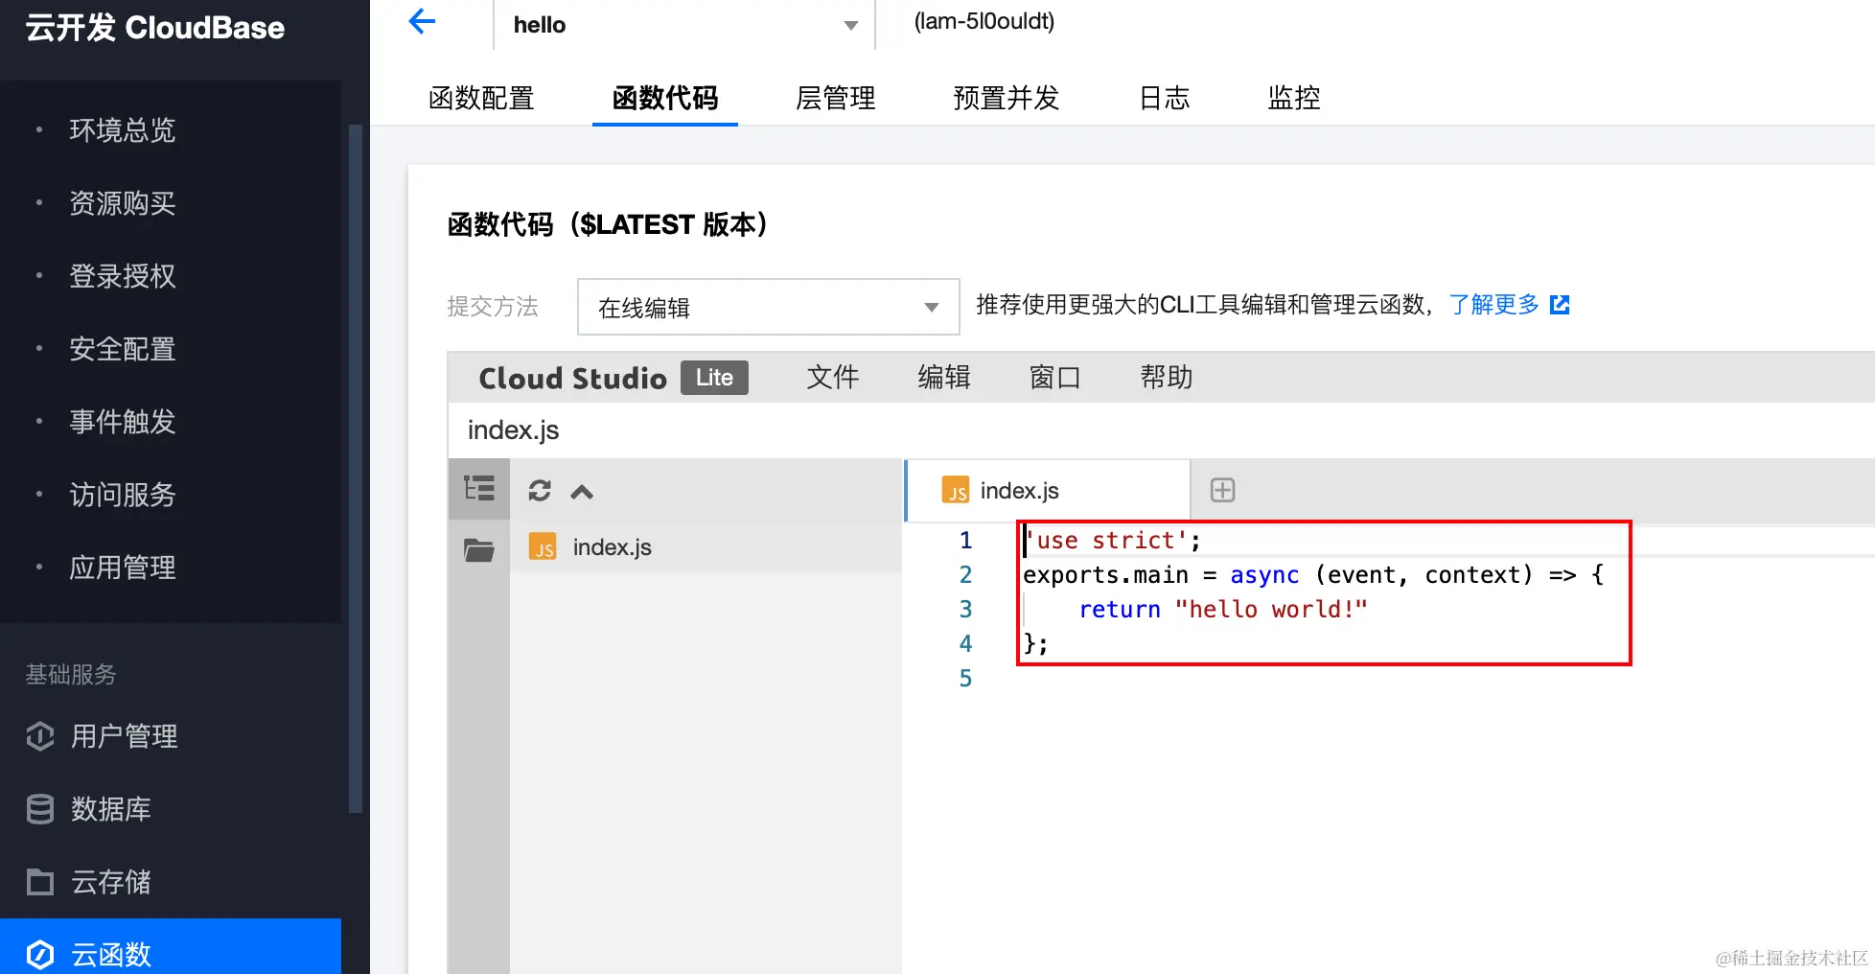Open 环境总览 in the sidebar
This screenshot has width=1875, height=974.
(123, 130)
